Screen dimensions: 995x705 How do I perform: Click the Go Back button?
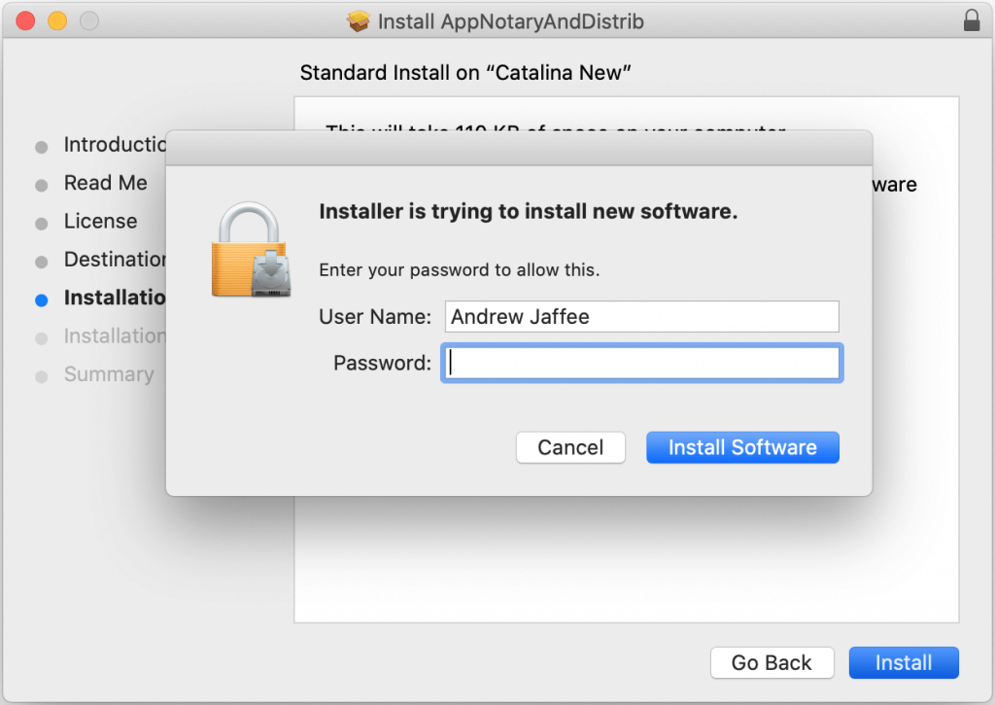tap(772, 663)
